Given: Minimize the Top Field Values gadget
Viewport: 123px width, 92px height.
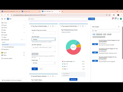Looking at the screenshot, I should coord(48,76).
